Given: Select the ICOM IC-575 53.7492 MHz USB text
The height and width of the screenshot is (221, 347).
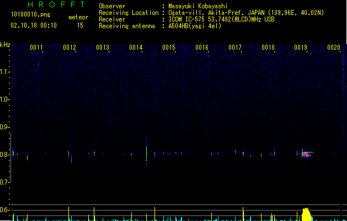Looking at the screenshot, I should [221, 19].
